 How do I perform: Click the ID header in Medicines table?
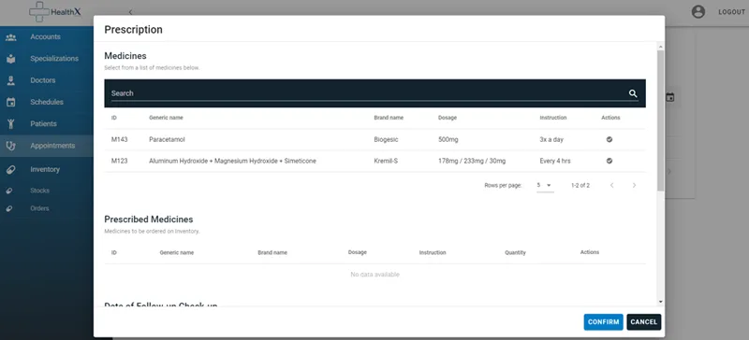113,118
